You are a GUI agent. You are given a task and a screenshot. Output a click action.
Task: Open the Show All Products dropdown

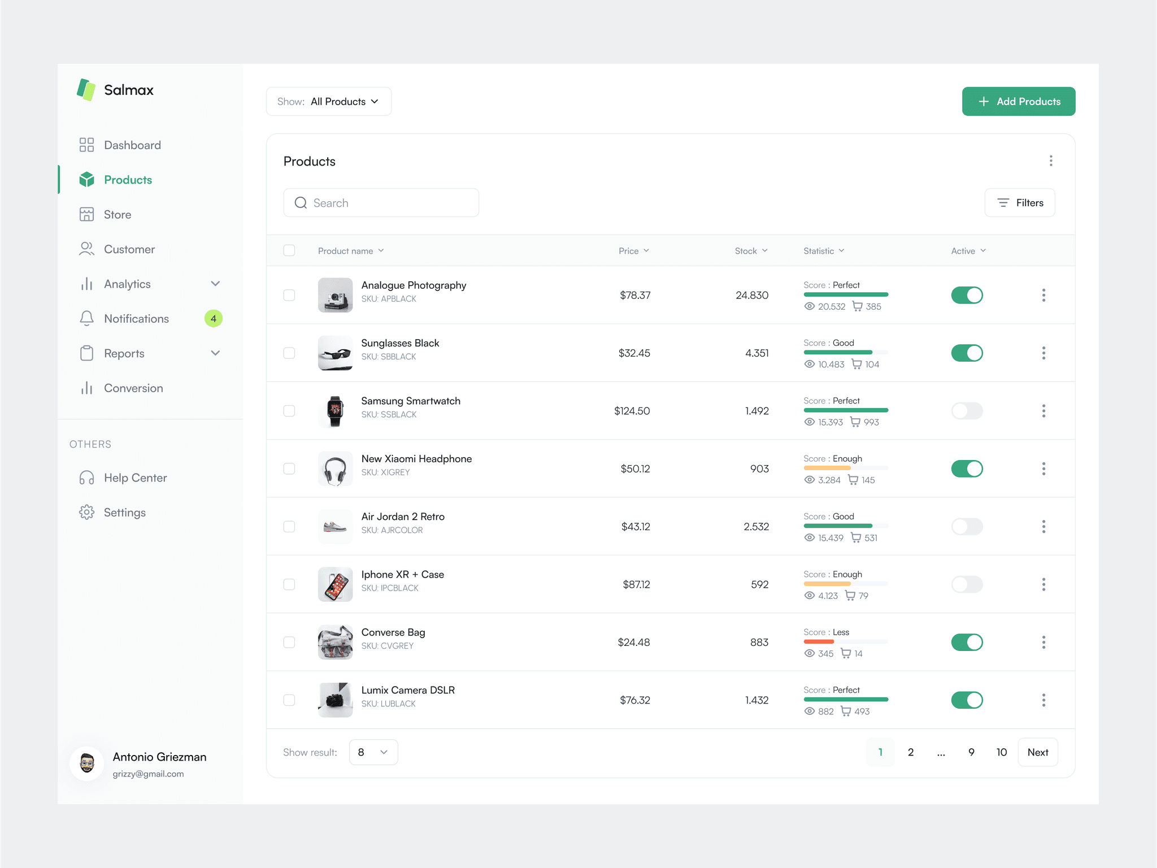point(329,102)
